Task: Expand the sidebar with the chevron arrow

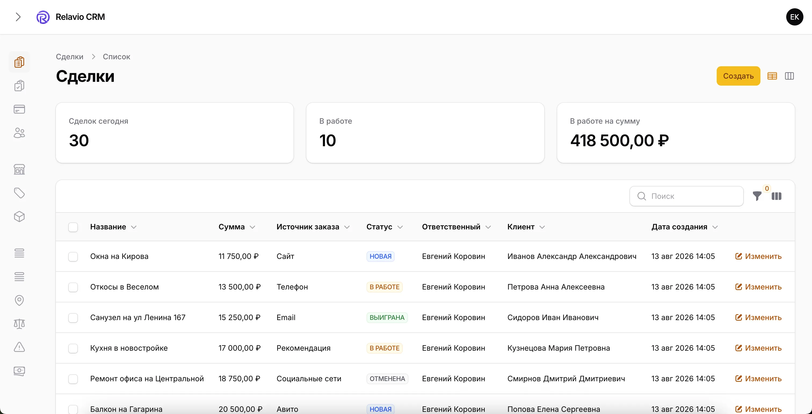Action: click(18, 17)
